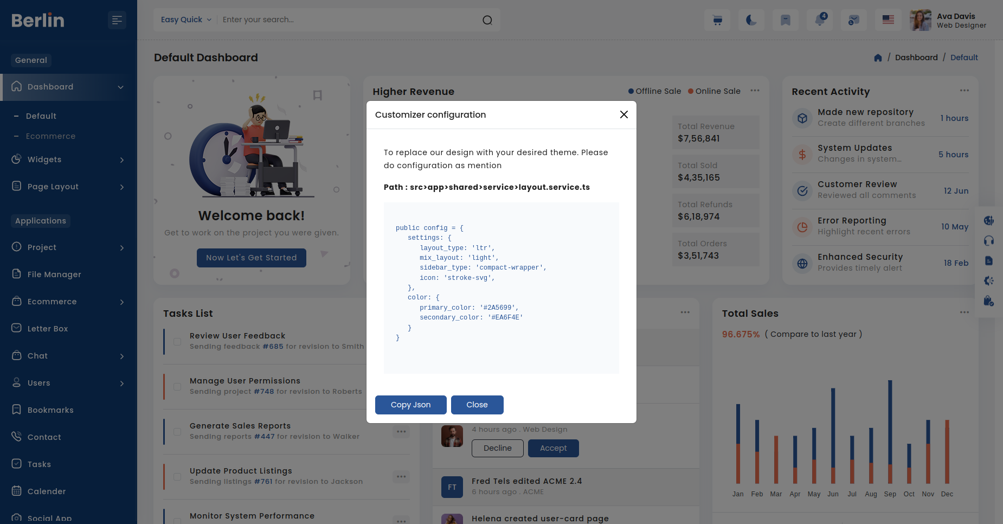
Task: Expand the Project sidebar section
Action: (68, 247)
